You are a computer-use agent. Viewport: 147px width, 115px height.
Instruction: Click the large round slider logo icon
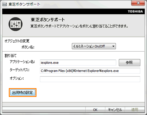[16, 24]
